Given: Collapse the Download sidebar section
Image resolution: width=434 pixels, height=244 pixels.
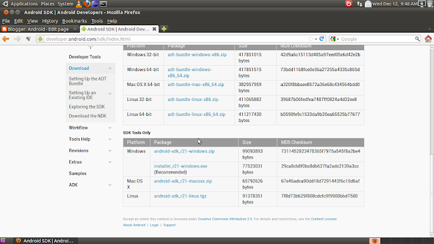Looking at the screenshot, I should click(x=110, y=68).
